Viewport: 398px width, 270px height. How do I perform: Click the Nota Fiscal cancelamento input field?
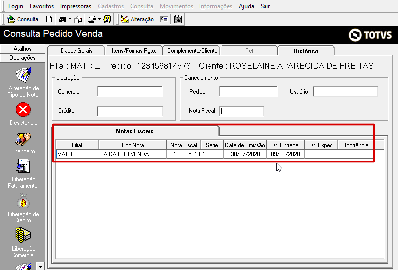coord(241,111)
